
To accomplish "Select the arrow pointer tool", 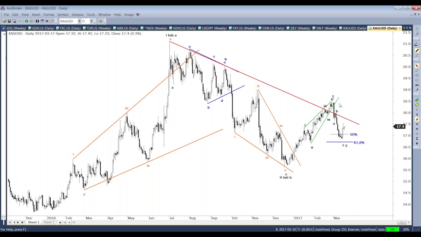I will (x=417, y=66).
